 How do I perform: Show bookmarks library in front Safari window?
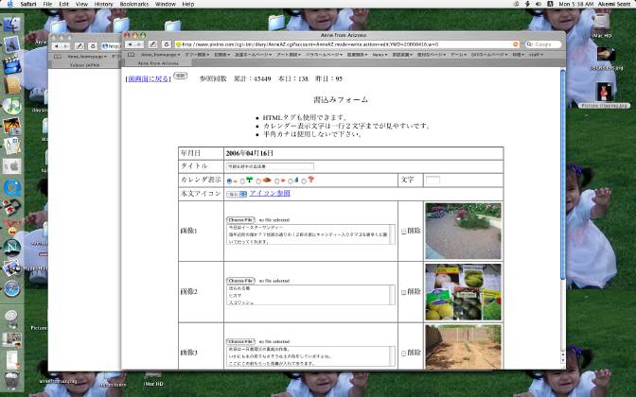coord(131,54)
